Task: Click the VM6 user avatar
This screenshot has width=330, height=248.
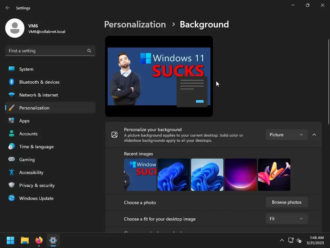Action: click(x=15, y=28)
